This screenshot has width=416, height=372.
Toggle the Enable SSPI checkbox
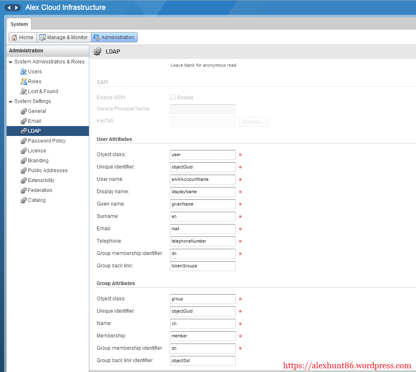pyautogui.click(x=173, y=97)
